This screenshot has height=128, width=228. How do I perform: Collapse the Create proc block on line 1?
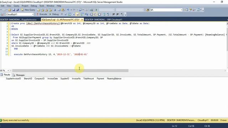(10, 23)
